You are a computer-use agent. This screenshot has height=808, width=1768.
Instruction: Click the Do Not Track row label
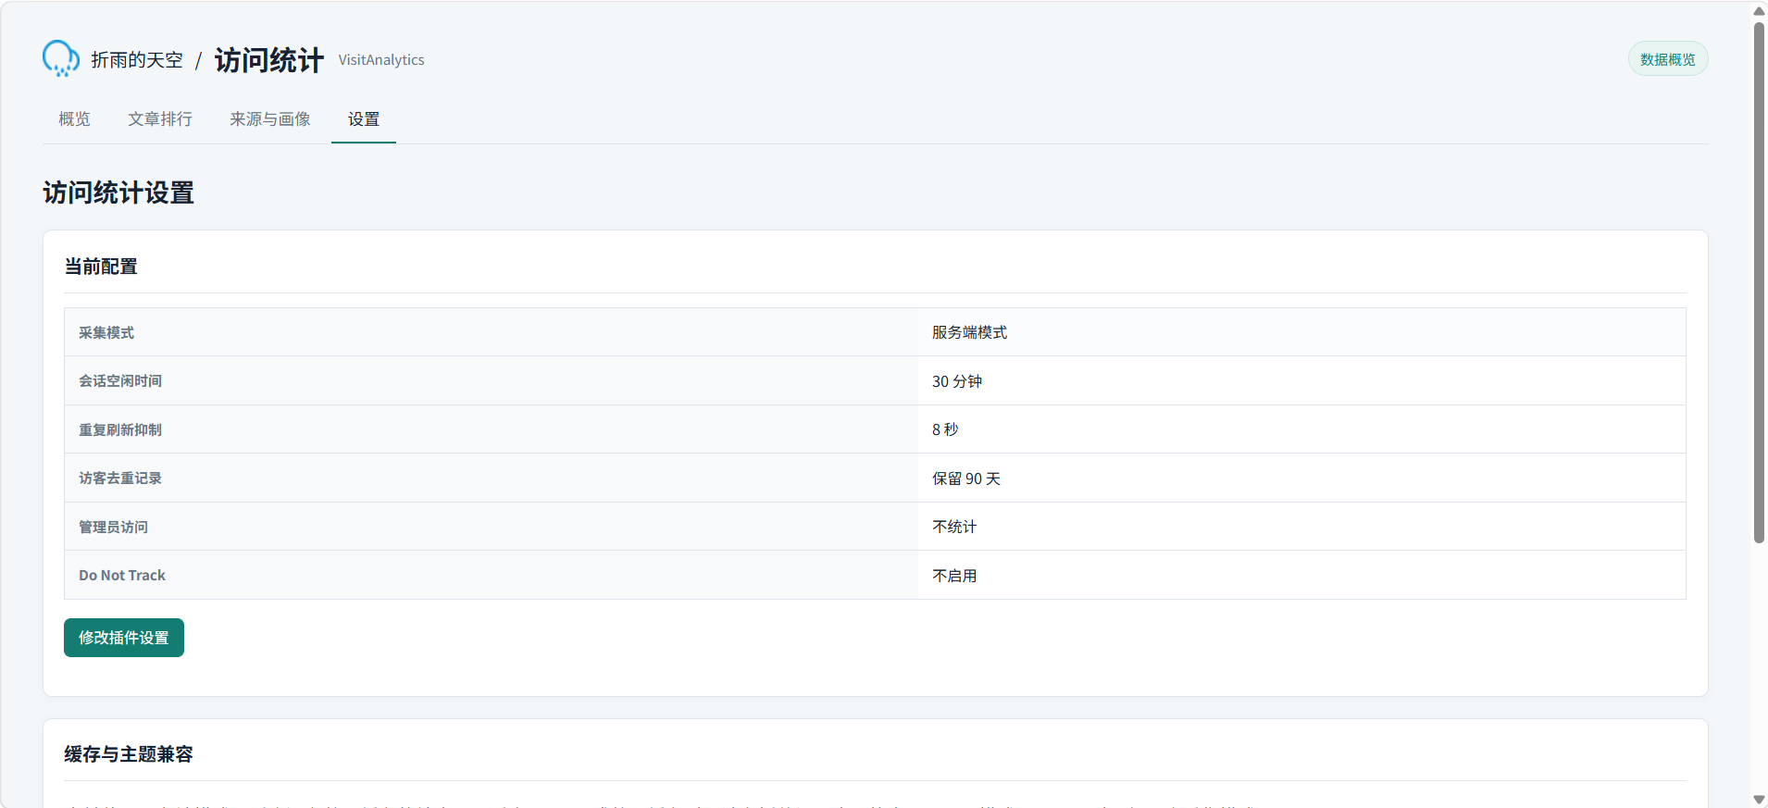pos(122,575)
